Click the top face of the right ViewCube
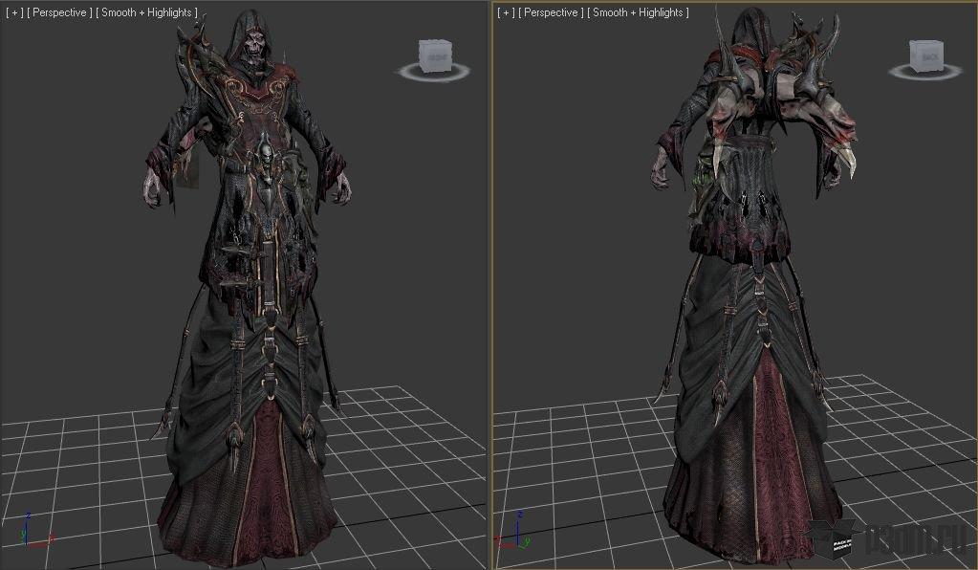978x570 pixels. pyautogui.click(x=925, y=43)
